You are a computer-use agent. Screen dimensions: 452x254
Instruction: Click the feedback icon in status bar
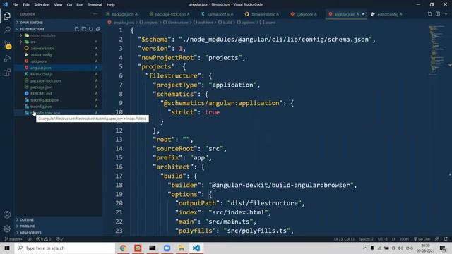(437, 239)
